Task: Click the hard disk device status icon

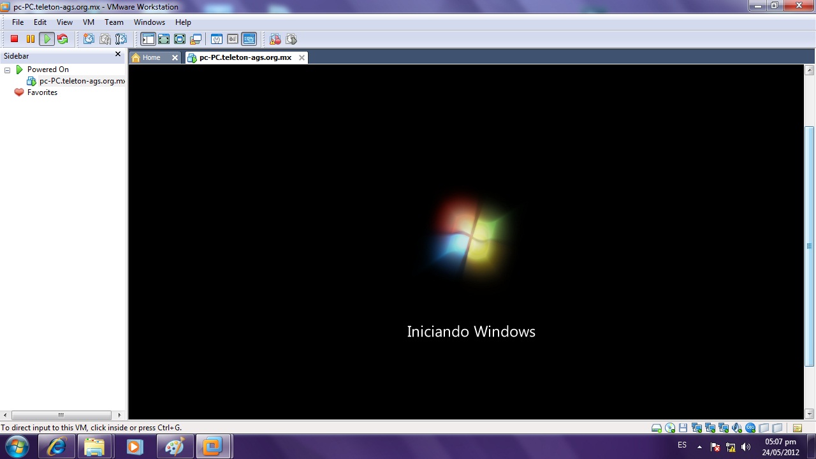Action: 657,428
